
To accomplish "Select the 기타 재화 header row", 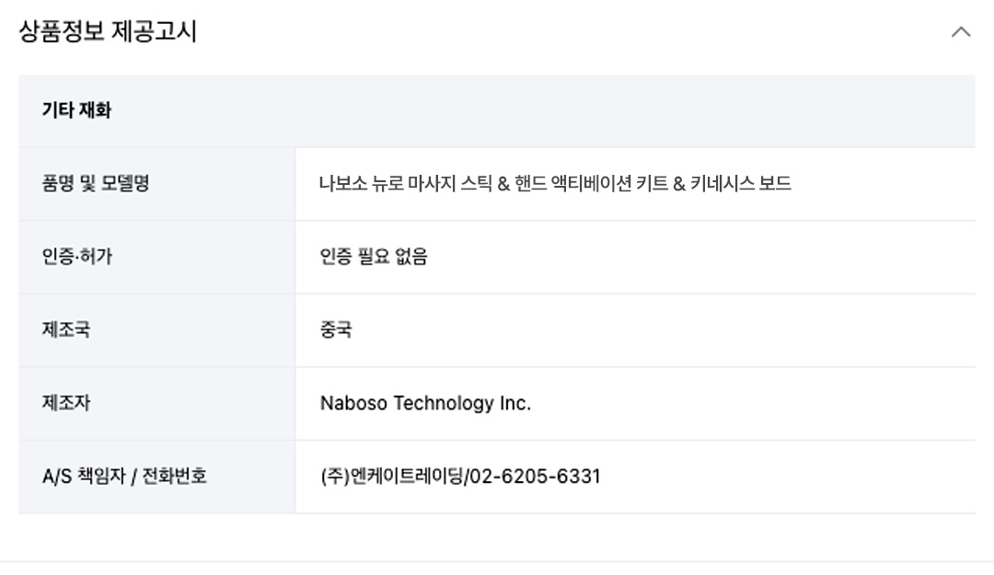I will click(x=497, y=111).
